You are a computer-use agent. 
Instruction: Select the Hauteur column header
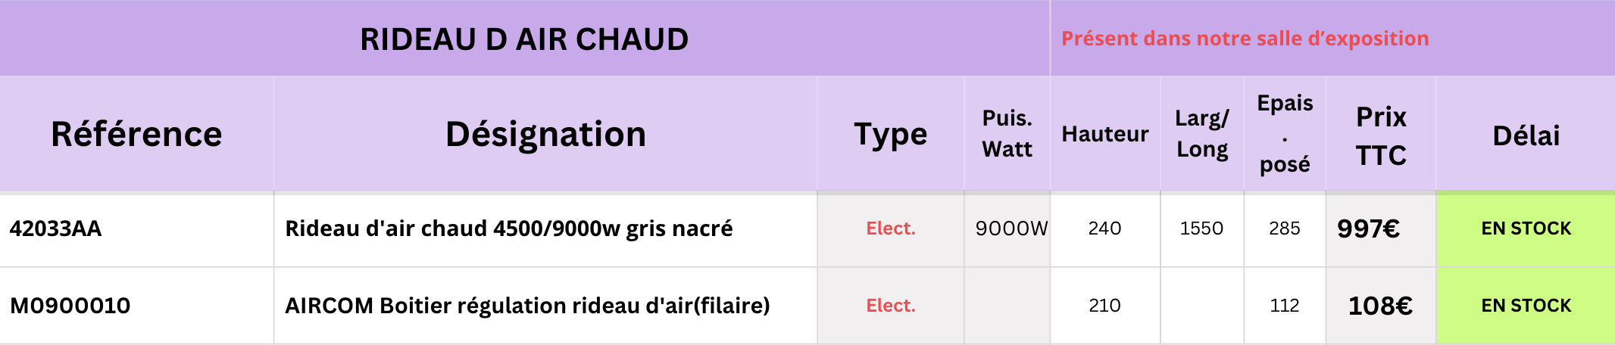tap(1104, 134)
